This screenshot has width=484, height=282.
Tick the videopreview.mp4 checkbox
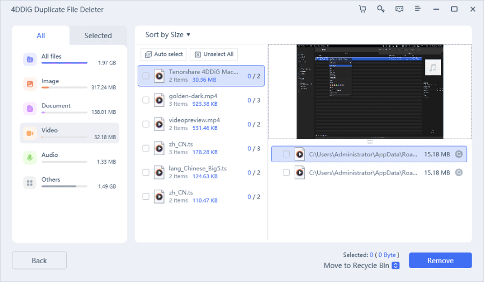click(x=146, y=124)
